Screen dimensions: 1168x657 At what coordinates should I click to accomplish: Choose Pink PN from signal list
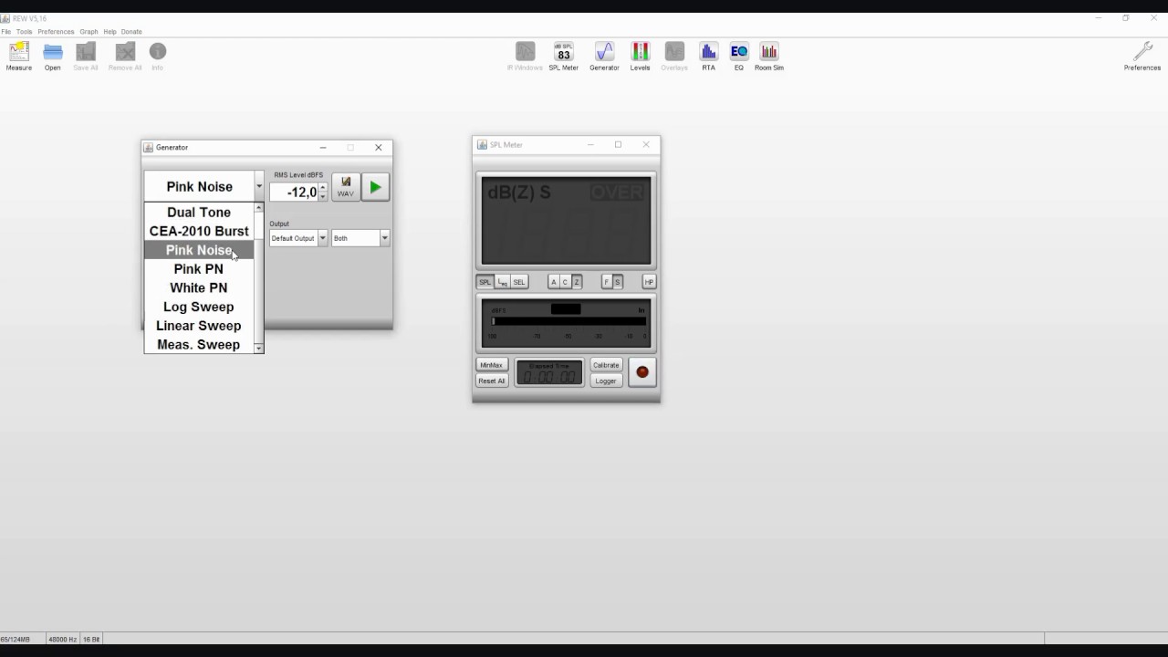tap(199, 269)
